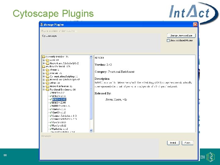The height and width of the screenshot is (165, 220).
Task: Select 'Available for Install: 173' tree label
Action: coord(58,67)
